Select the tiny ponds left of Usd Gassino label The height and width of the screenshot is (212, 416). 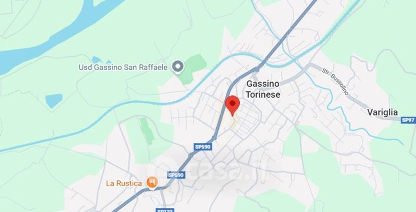tap(100, 60)
